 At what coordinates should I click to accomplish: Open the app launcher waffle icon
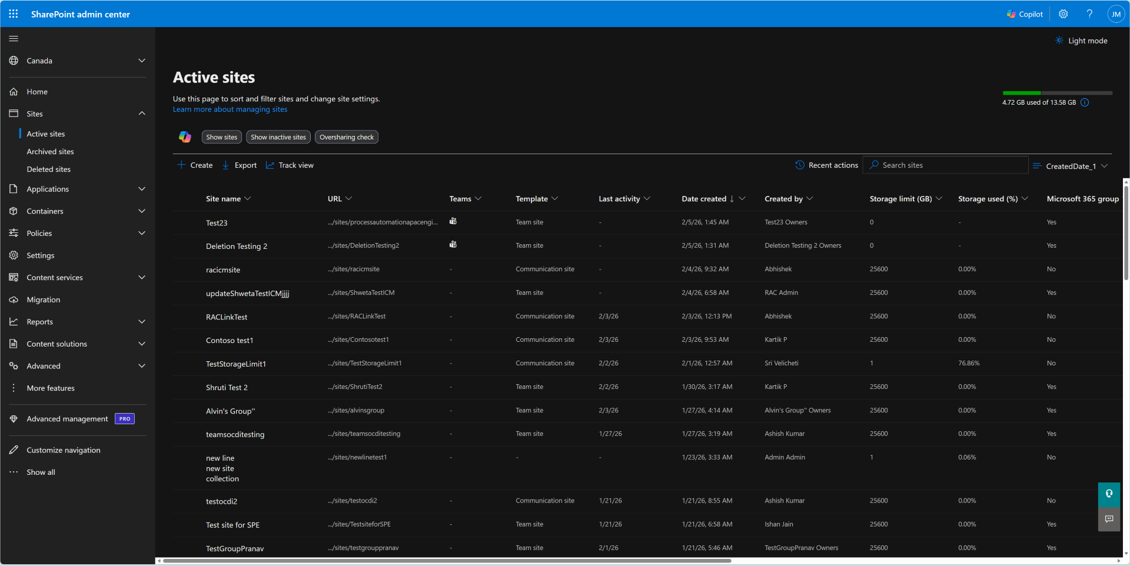(13, 14)
